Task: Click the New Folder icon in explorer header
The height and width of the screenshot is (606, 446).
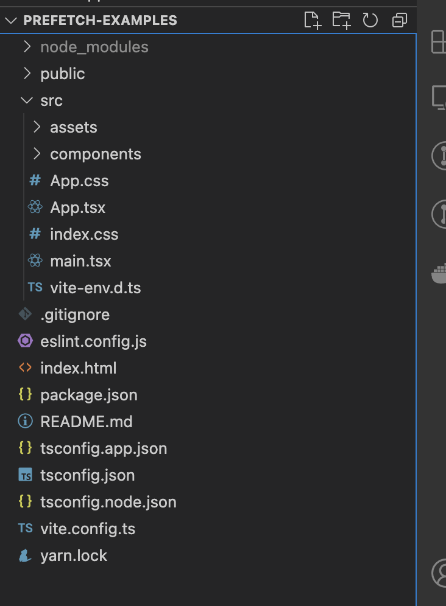Action: click(x=341, y=20)
